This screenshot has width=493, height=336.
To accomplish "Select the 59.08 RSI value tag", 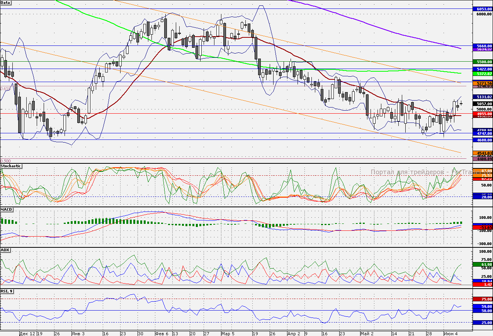I will coord(483,306).
